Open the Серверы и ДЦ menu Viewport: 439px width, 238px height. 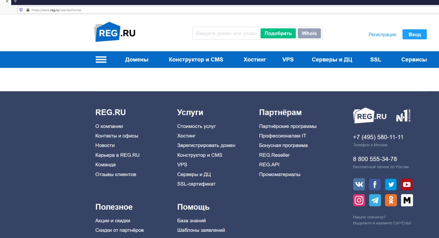coord(332,60)
